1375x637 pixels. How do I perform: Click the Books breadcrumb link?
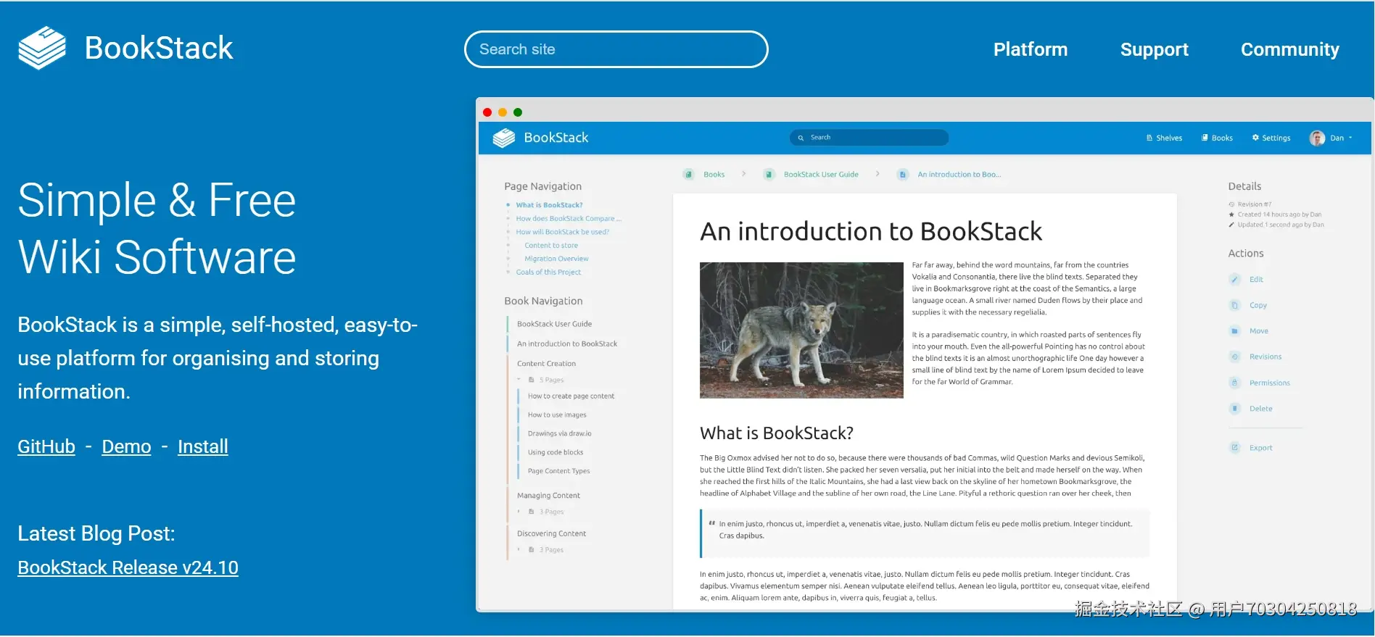(714, 175)
